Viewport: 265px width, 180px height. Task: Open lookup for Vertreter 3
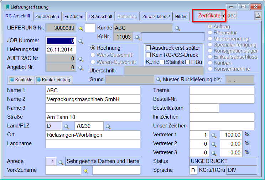pyautogui.click(x=214, y=153)
